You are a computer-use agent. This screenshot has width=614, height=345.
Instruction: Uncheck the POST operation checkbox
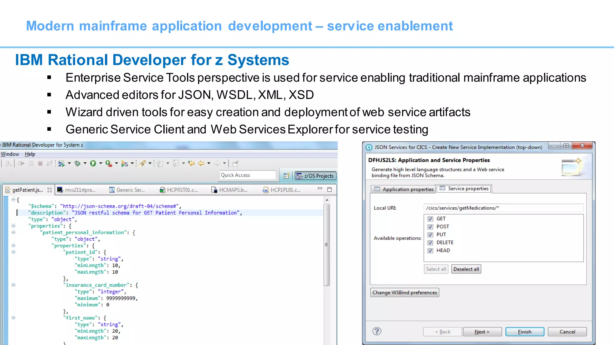[431, 227]
